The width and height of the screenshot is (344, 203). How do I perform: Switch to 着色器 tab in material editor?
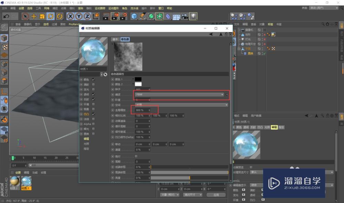[x=125, y=39]
